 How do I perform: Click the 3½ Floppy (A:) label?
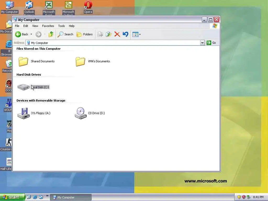click(x=41, y=113)
